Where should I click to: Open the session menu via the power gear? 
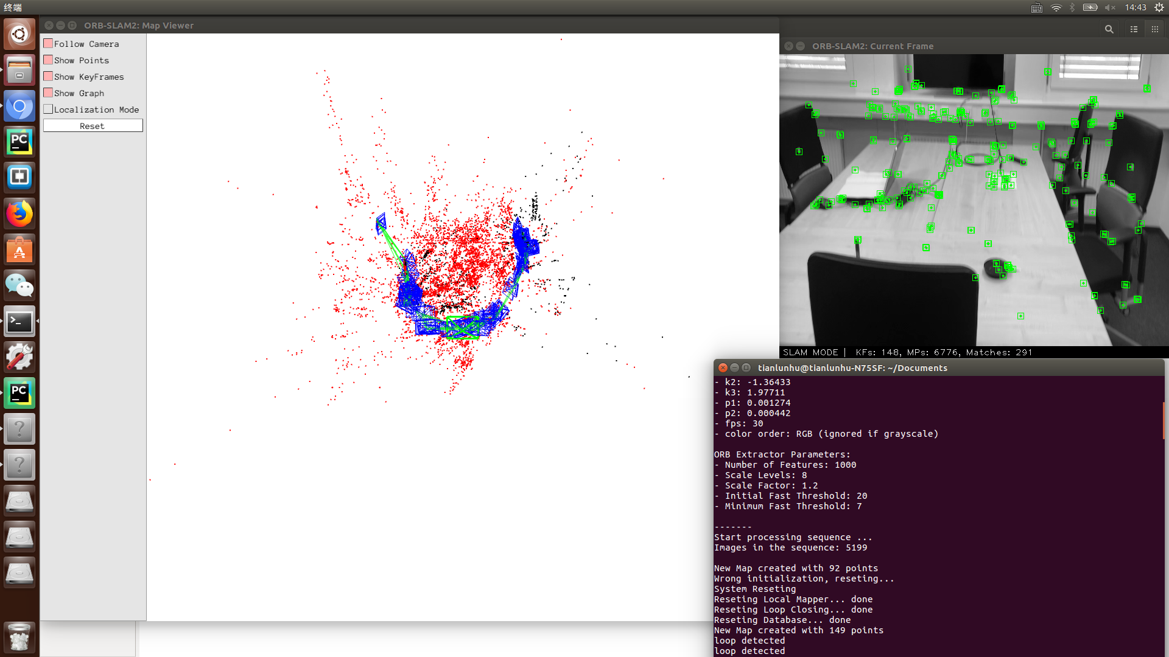click(x=1159, y=7)
